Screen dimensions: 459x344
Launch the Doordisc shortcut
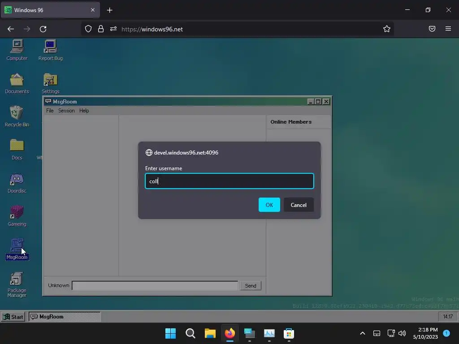point(17,183)
